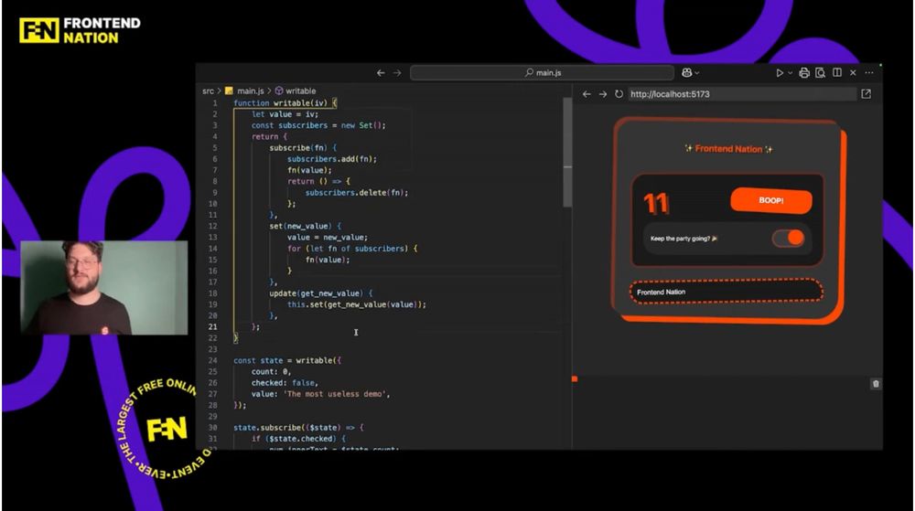Open the main.js command center search box

[x=542, y=73]
